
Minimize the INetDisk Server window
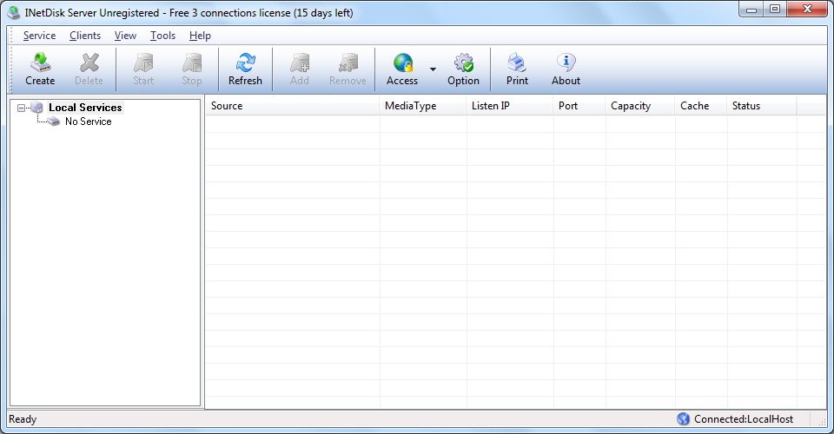(x=751, y=9)
